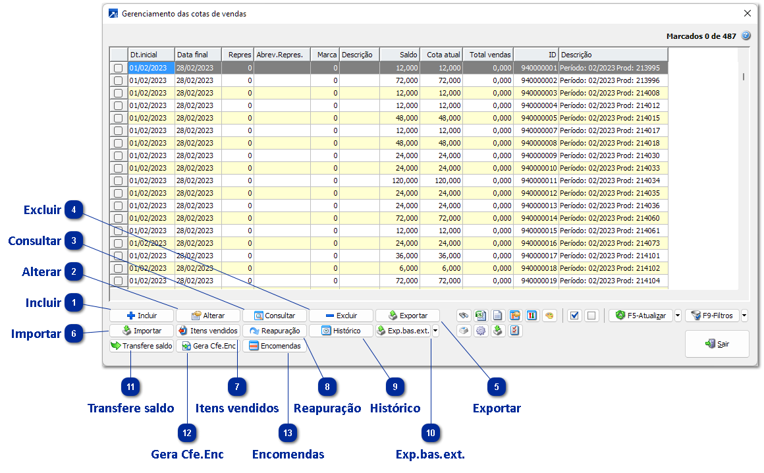This screenshot has width=764, height=473.
Task: Click the mark-all checked box icon
Action: [574, 316]
